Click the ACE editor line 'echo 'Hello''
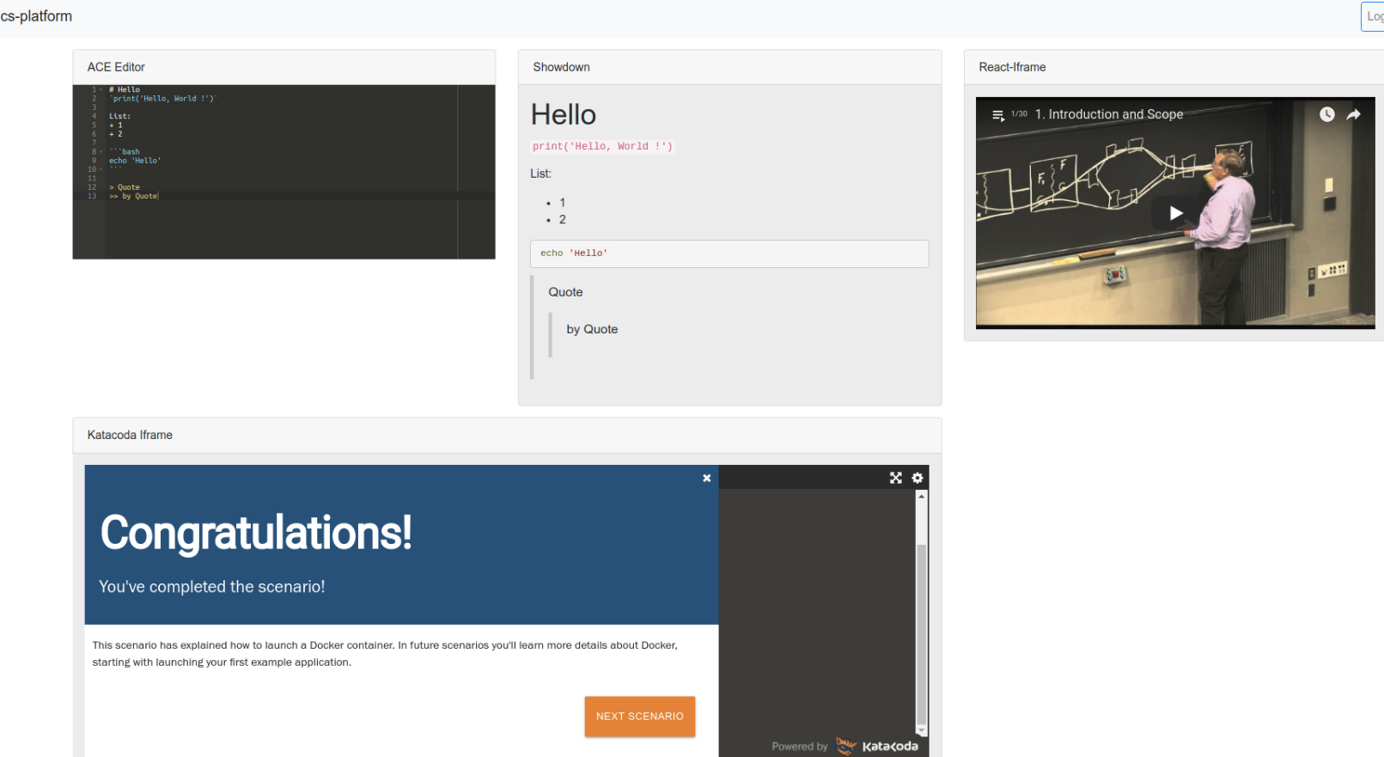This screenshot has width=1384, height=757. click(135, 161)
